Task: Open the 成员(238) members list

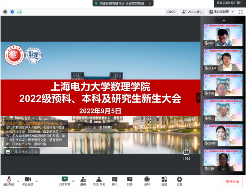Action: (x=99, y=181)
